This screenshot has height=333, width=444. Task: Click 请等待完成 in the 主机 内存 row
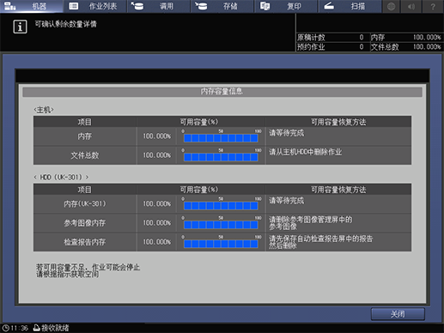[x=286, y=133]
